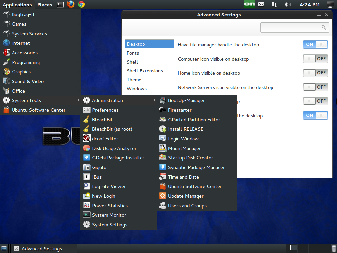Open the Places menu
The image size is (337, 253).
point(45,5)
